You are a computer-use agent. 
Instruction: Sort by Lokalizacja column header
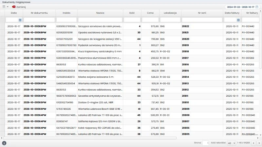click(170, 13)
